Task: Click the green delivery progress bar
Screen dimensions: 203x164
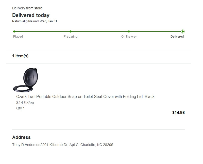Action: pyautogui.click(x=99, y=31)
